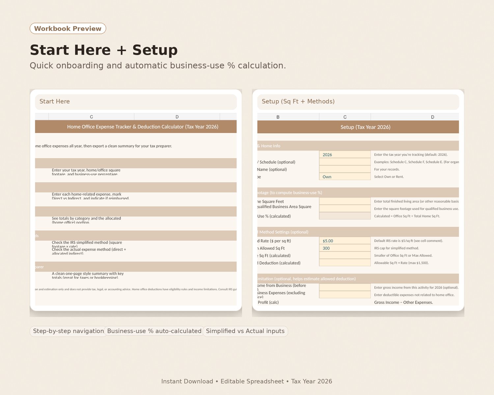Select the Business-use % auto-calculated pill

tap(154, 331)
